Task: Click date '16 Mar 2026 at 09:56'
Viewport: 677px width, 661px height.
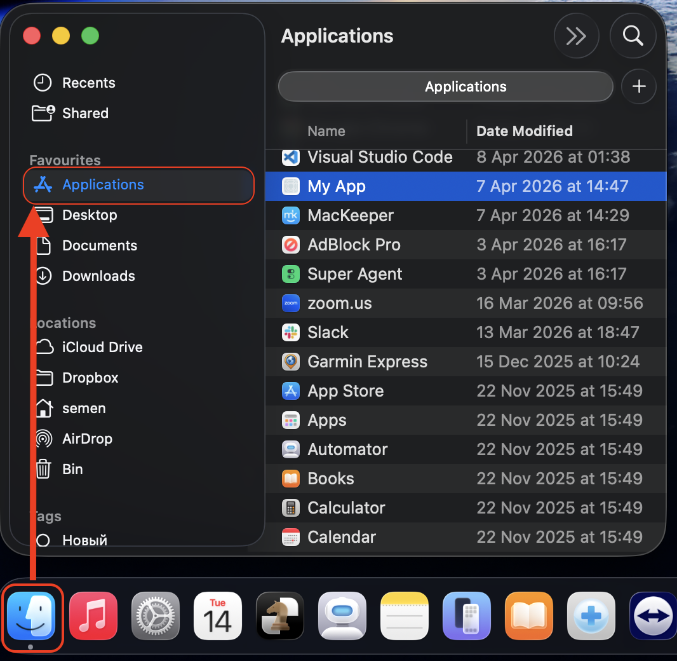Action: tap(560, 303)
